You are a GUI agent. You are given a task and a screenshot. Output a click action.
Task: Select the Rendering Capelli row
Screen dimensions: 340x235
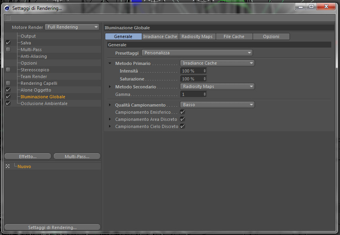[x=52, y=83]
